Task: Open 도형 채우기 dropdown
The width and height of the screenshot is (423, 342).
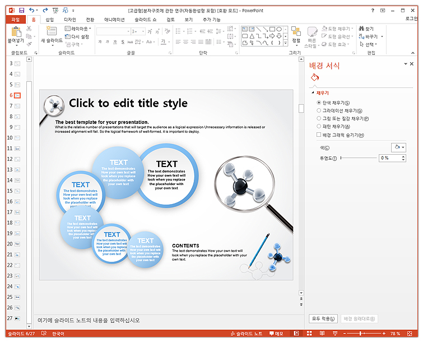Action: 337,29
